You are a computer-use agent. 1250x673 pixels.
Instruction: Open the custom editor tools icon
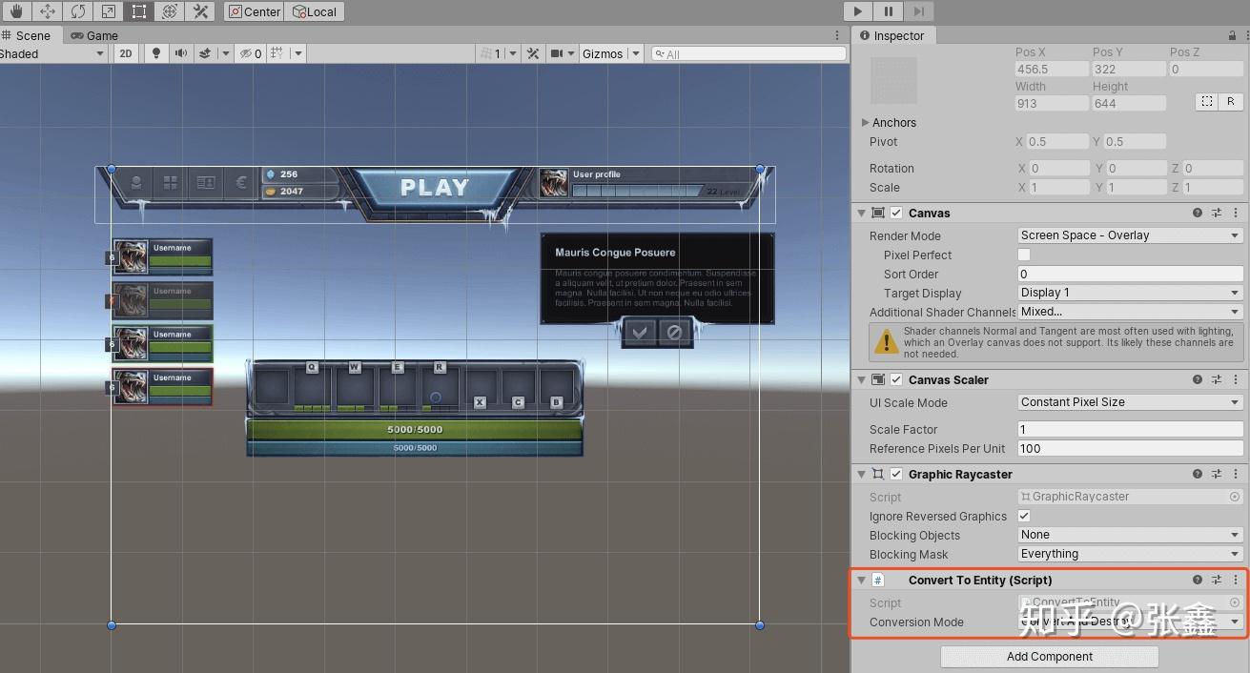200,11
